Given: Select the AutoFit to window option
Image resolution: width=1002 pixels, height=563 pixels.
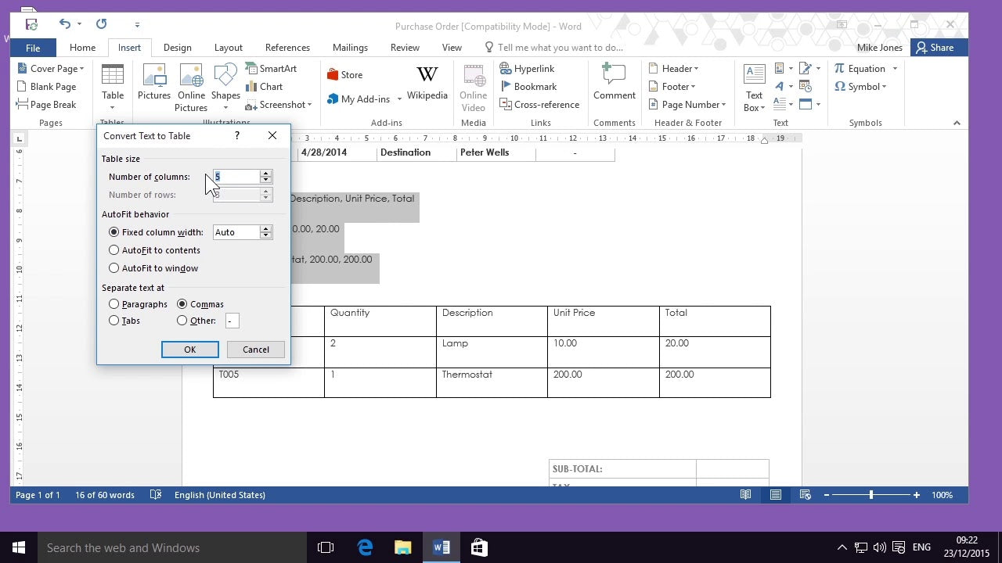Looking at the screenshot, I should coord(114,268).
